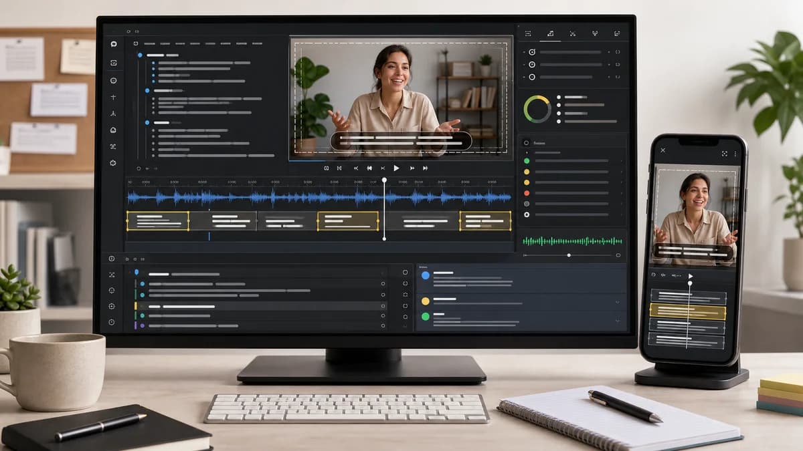
Task: Select the plus icon in left sidebar
Action: [x=113, y=97]
